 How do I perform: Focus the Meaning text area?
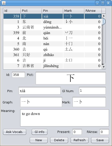65,118
